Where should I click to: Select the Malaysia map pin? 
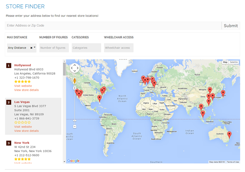coord(203,114)
